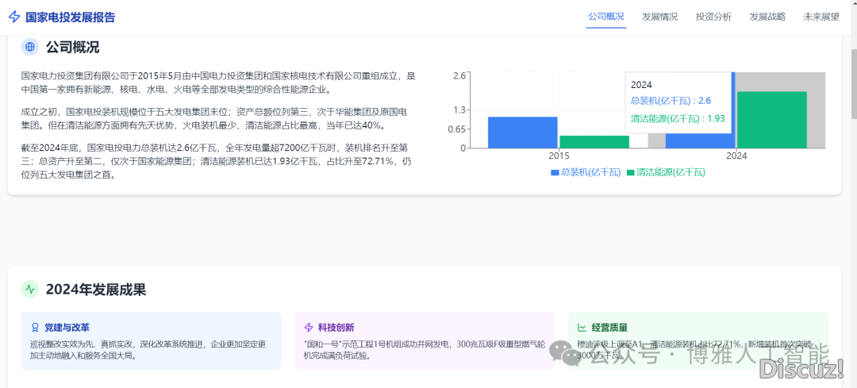Click the 科技创新 card title
Image resolution: width=857 pixels, height=388 pixels.
[x=336, y=328]
